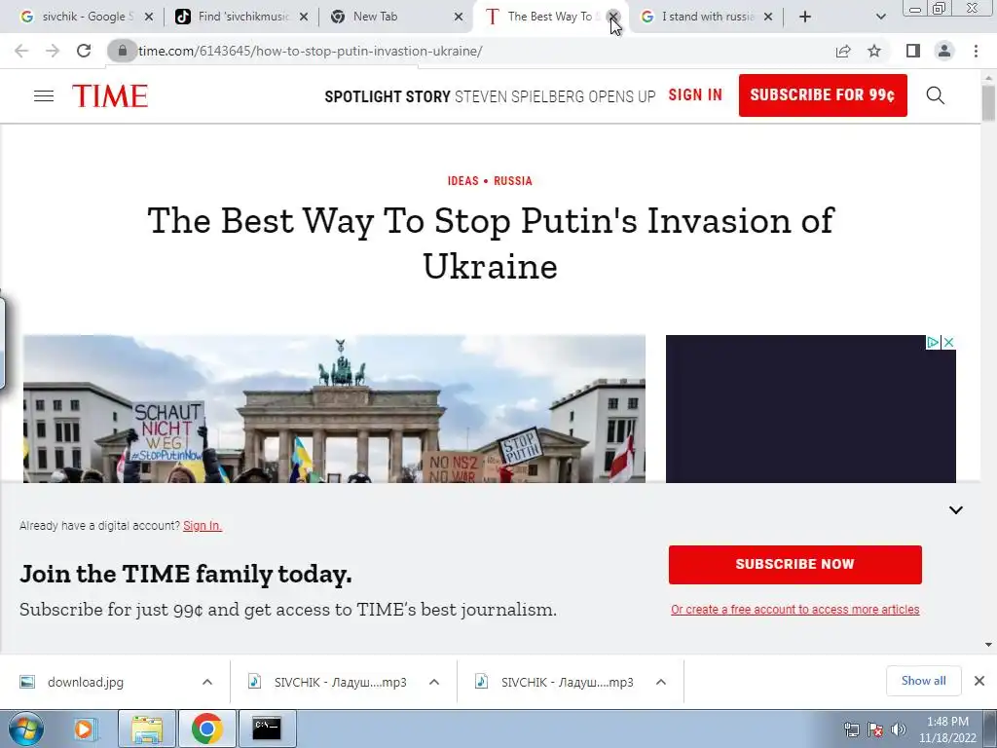Click 'create a free account' link
997x748 pixels.
(794, 610)
